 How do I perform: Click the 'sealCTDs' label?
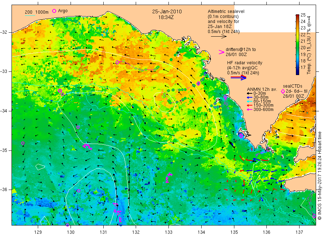tap(293, 86)
